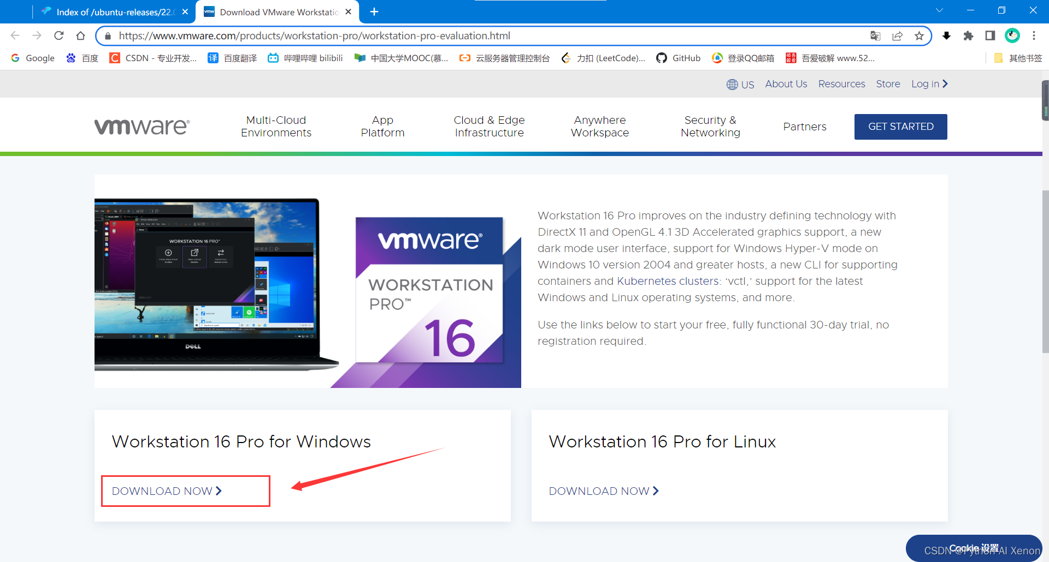The image size is (1049, 562).
Task: Open the extensions puzzle icon
Action: [968, 36]
